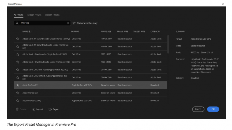Viewport: 232px width, 130px height.
Task: Click the Export preset icon
Action: click(50, 109)
